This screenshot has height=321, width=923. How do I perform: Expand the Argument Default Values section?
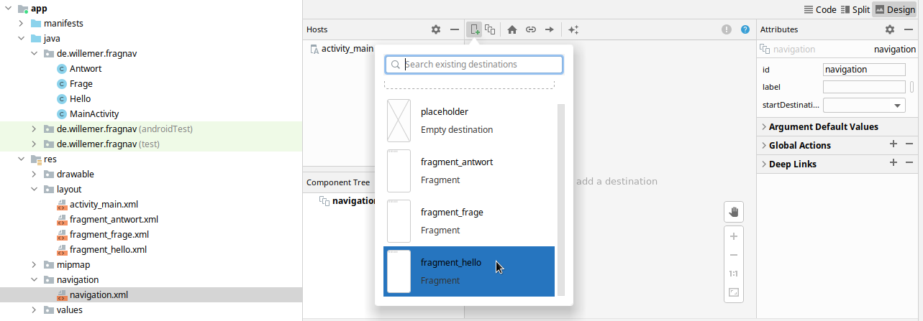[x=764, y=126]
